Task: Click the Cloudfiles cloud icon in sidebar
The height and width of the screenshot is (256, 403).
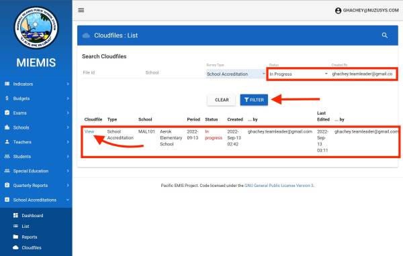Action: 15,247
